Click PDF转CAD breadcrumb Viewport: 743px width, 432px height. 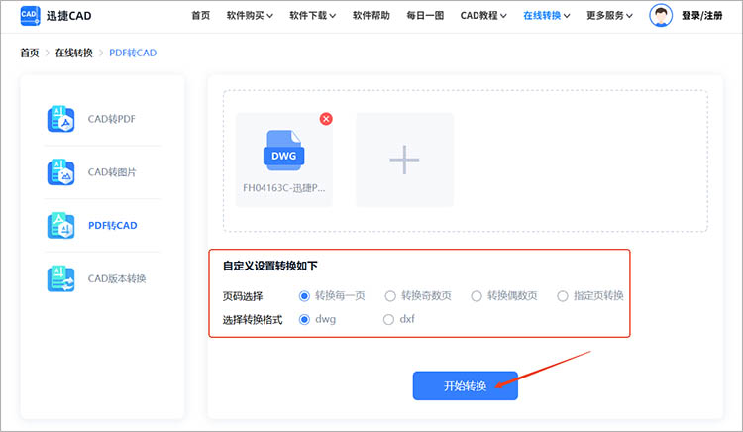pyautogui.click(x=133, y=53)
